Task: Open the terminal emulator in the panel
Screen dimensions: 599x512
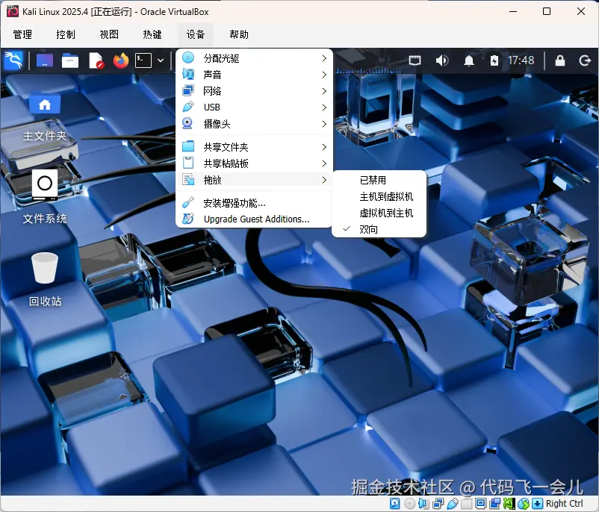Action: coord(143,60)
